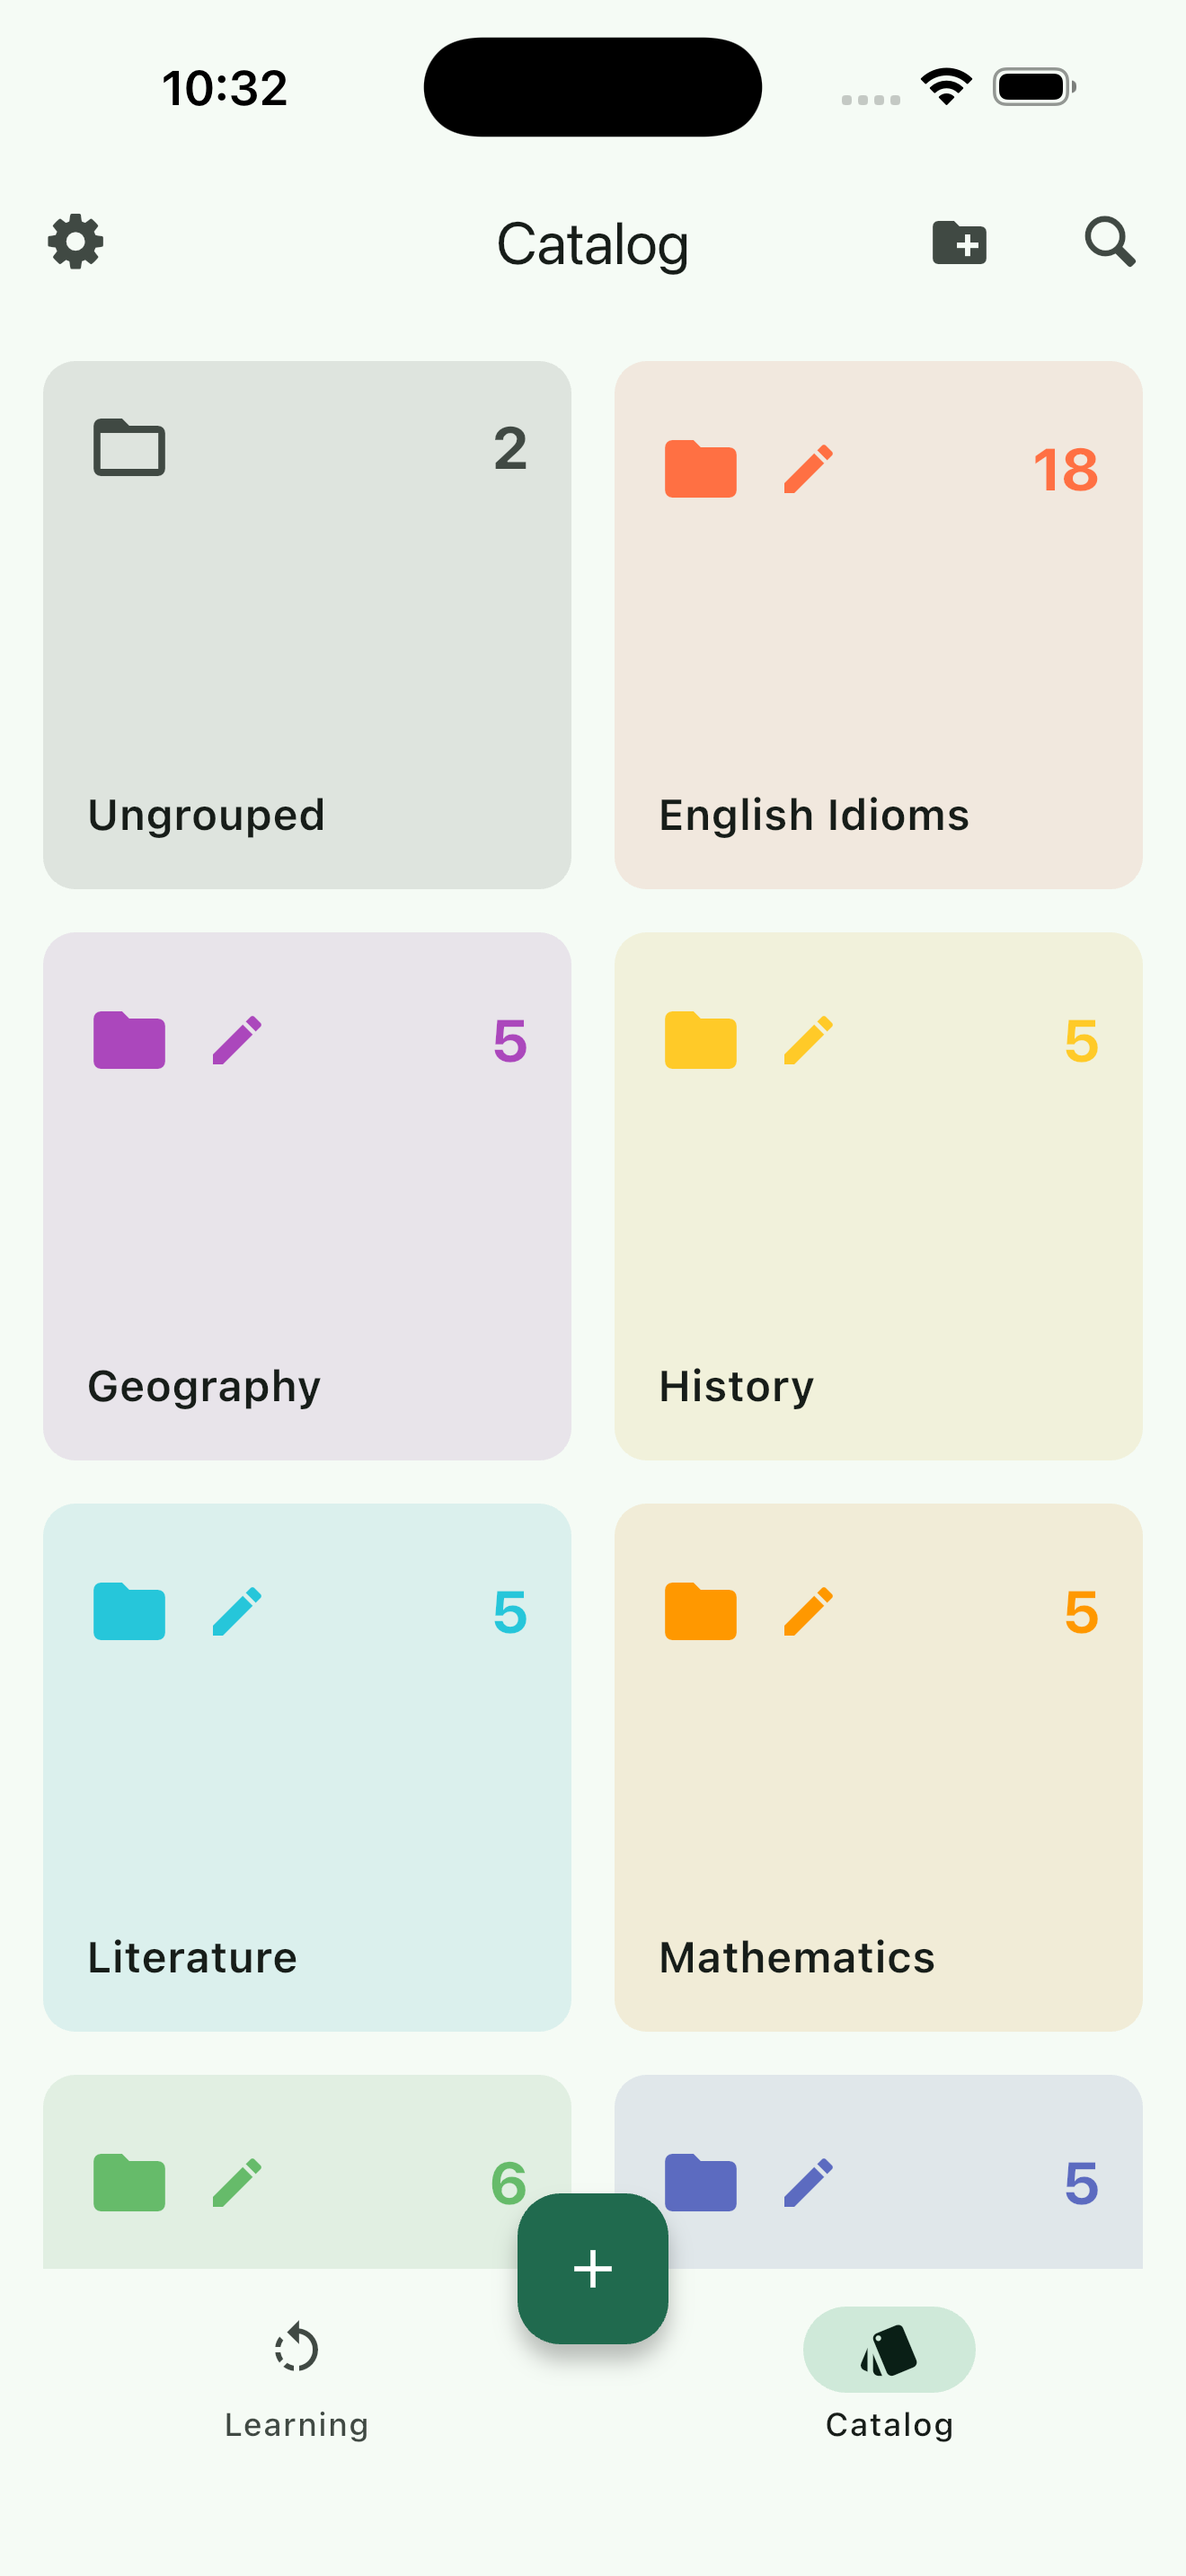Edit the History folder with yellow pencil
The width and height of the screenshot is (1186, 2576).
click(808, 1040)
